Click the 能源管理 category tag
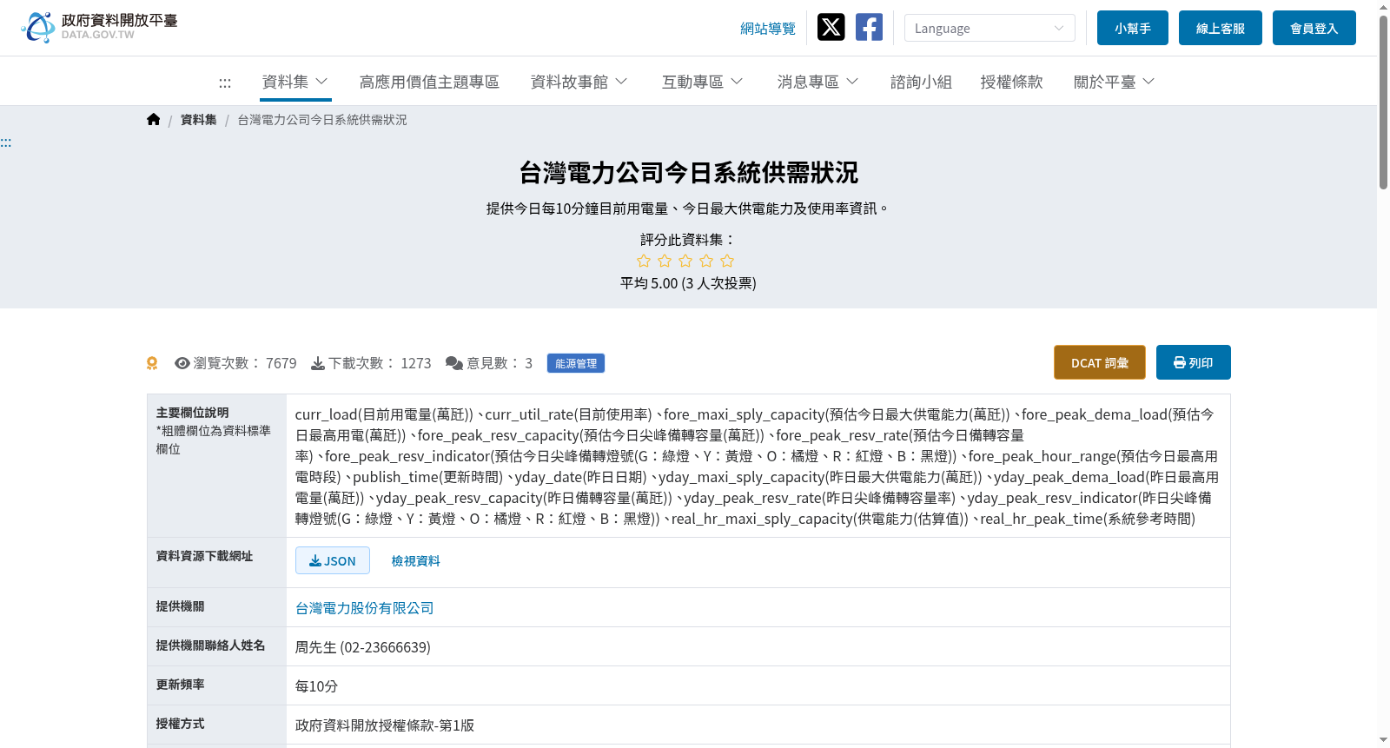1390x748 pixels. click(x=576, y=363)
